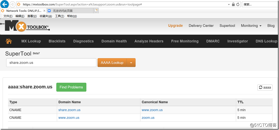Expand the Monitoring dropdown menu

(251, 26)
